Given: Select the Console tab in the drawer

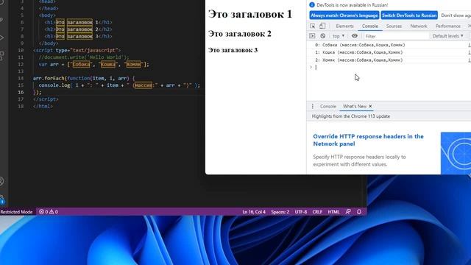Looking at the screenshot, I should [x=328, y=106].
